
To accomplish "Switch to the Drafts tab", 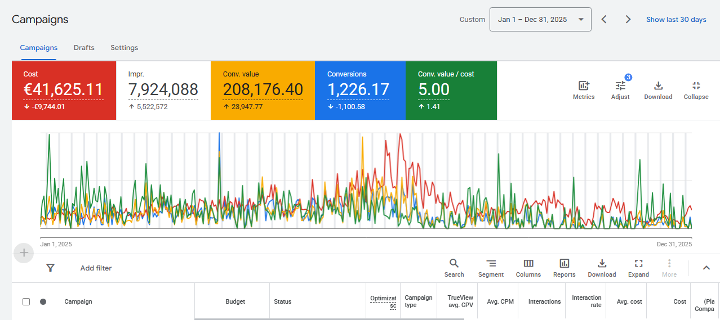I will pos(84,48).
